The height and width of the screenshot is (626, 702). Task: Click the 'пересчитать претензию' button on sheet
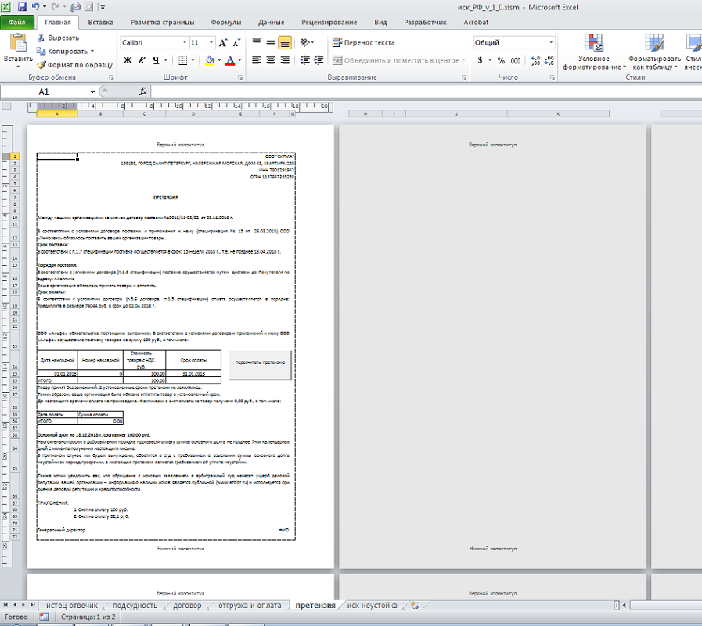tap(260, 365)
